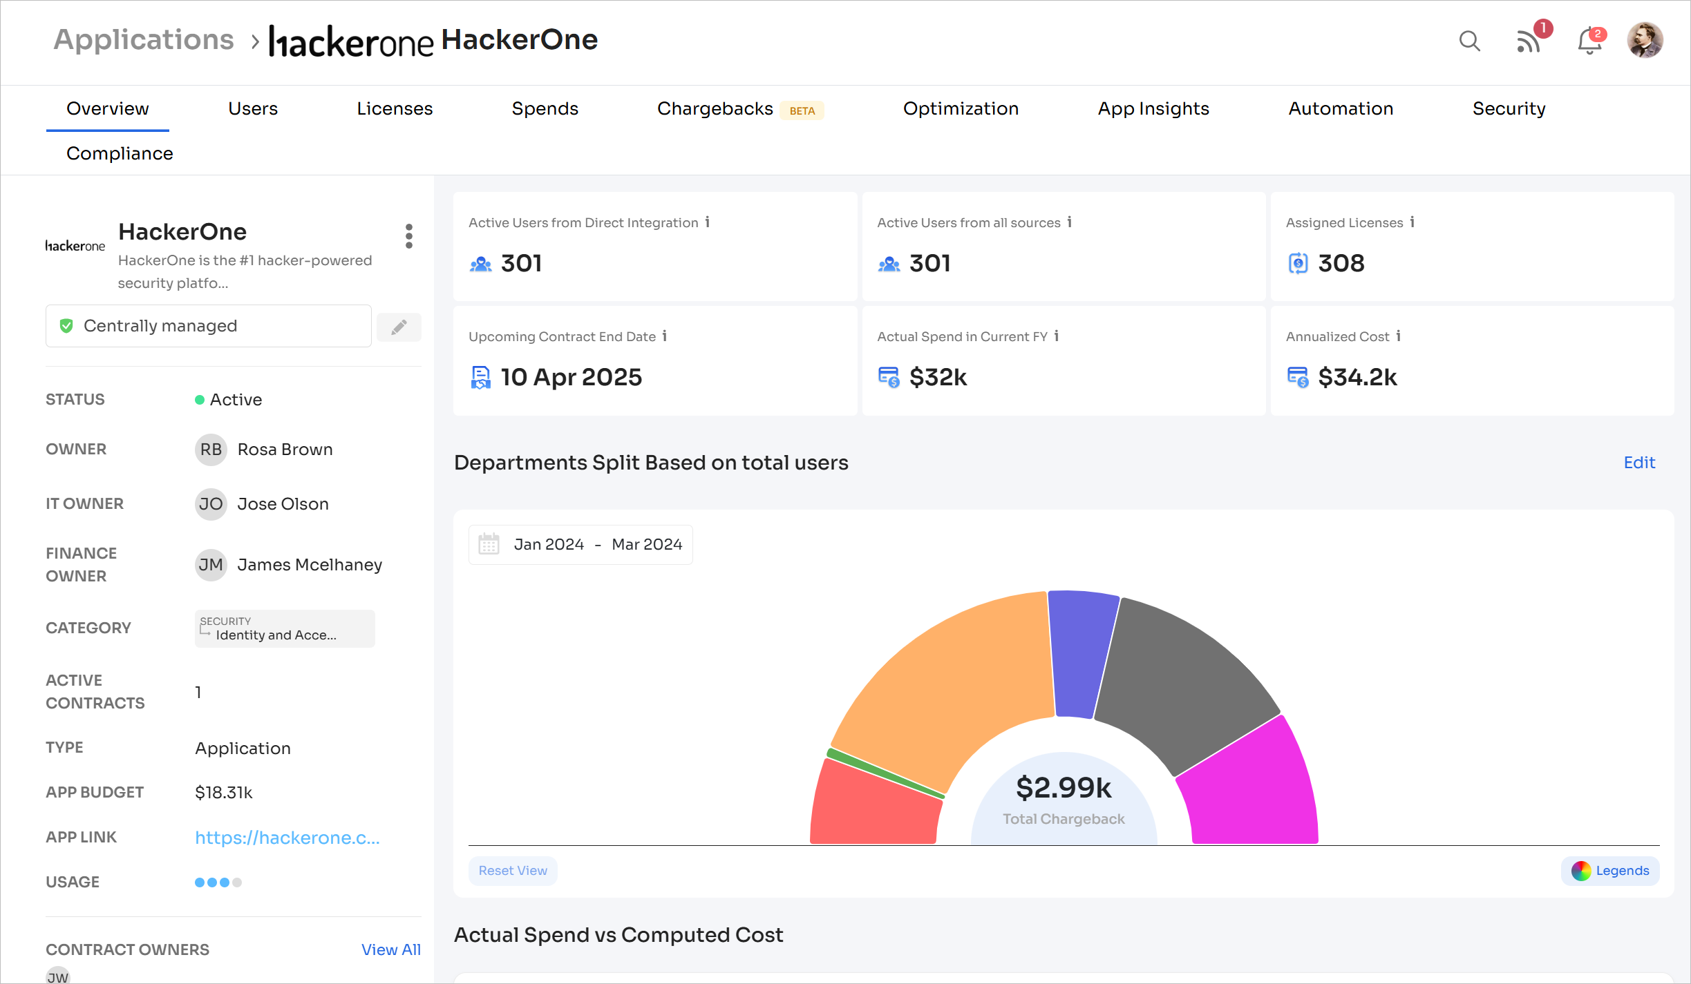Open the hackerone.c... app link

pyautogui.click(x=287, y=838)
